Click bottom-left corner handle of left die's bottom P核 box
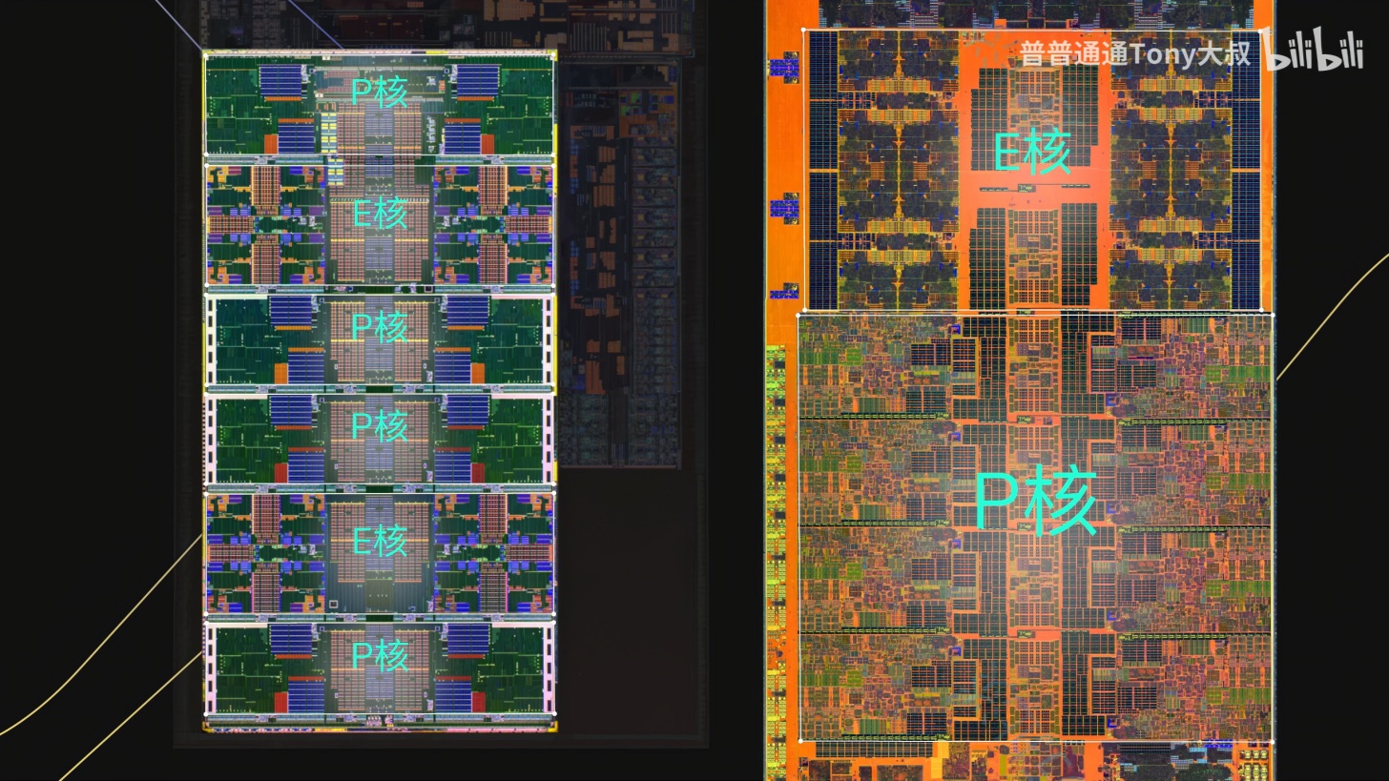Screen dimensions: 1389x781 [206, 714]
